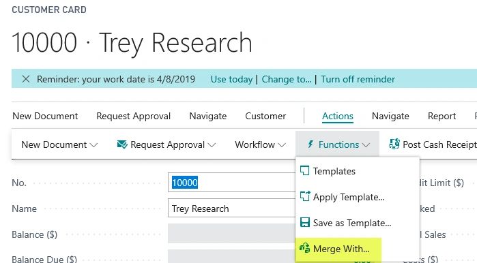This screenshot has width=477, height=263.
Task: Click the Templates icon in Functions menu
Action: click(305, 170)
